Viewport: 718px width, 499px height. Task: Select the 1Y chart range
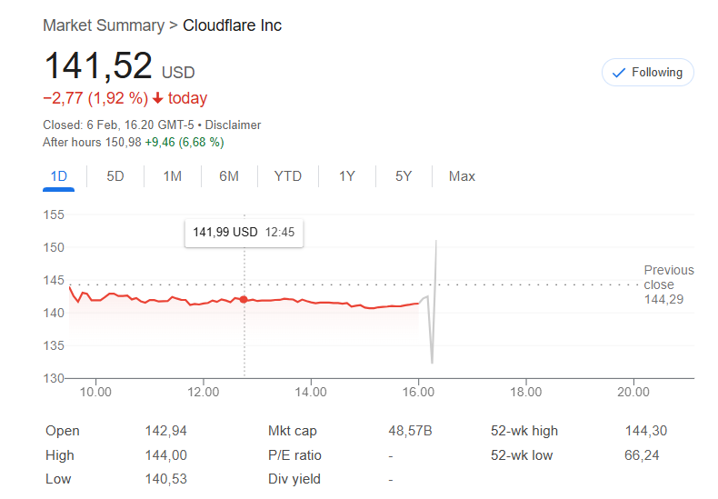[346, 176]
